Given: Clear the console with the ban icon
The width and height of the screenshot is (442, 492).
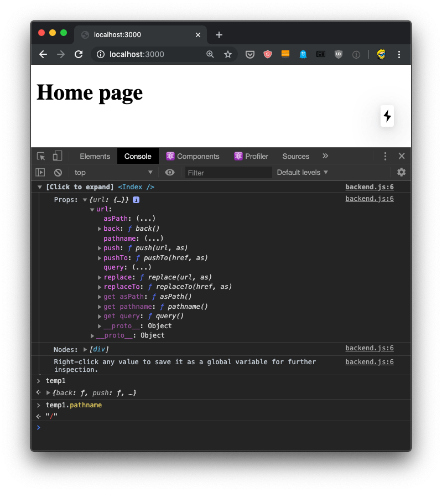Looking at the screenshot, I should pos(58,173).
